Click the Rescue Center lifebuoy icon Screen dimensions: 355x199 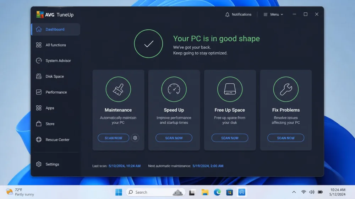click(39, 140)
